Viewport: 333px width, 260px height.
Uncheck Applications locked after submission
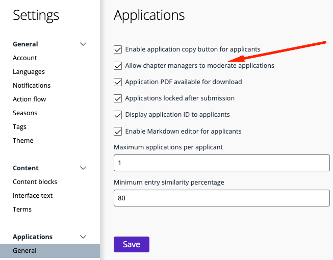pyautogui.click(x=118, y=98)
